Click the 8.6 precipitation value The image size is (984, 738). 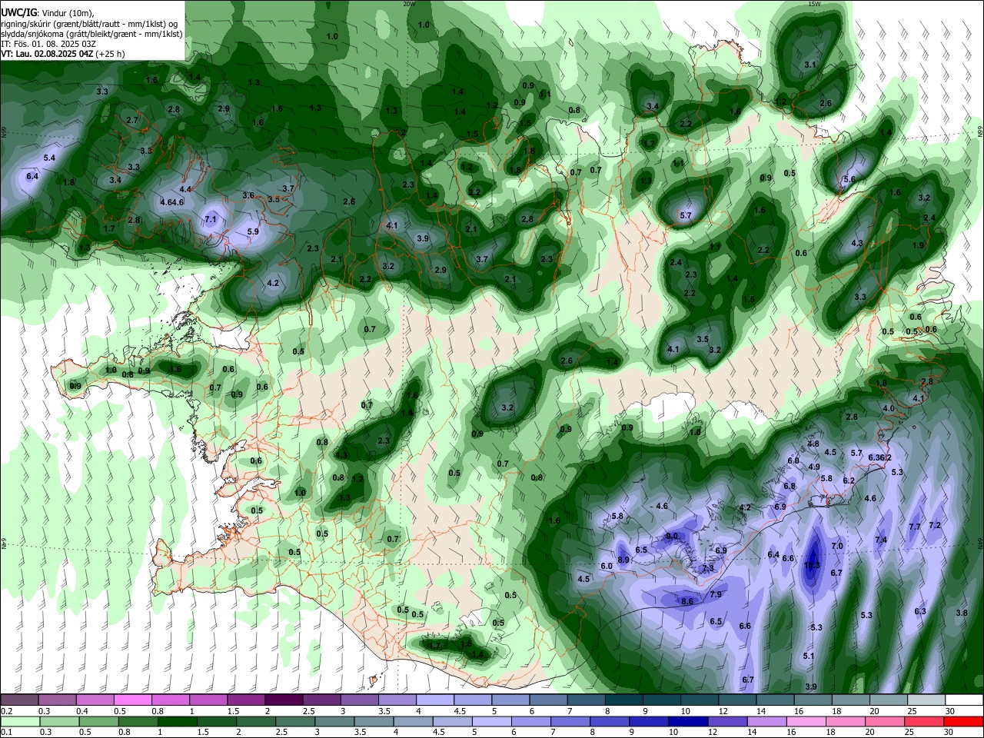(687, 601)
